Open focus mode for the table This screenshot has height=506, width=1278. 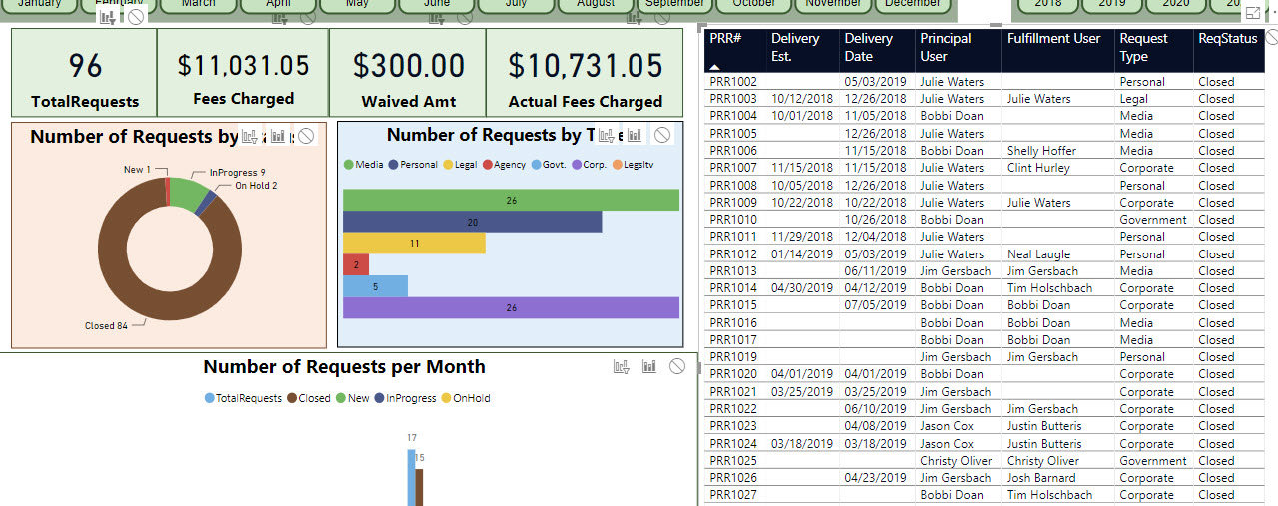1254,13
